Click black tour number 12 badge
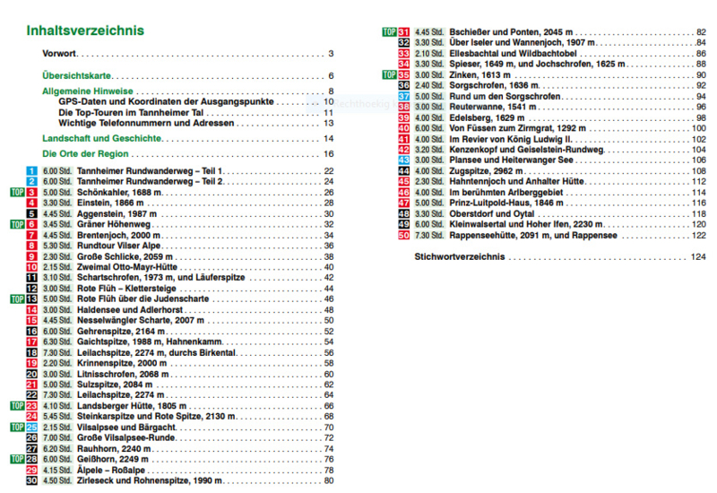 point(31,289)
